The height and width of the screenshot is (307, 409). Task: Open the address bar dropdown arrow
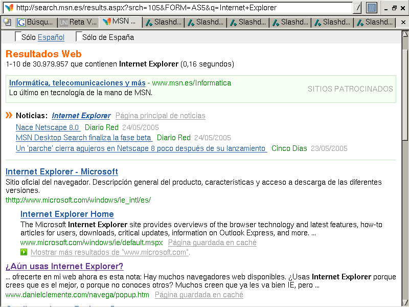(357, 8)
